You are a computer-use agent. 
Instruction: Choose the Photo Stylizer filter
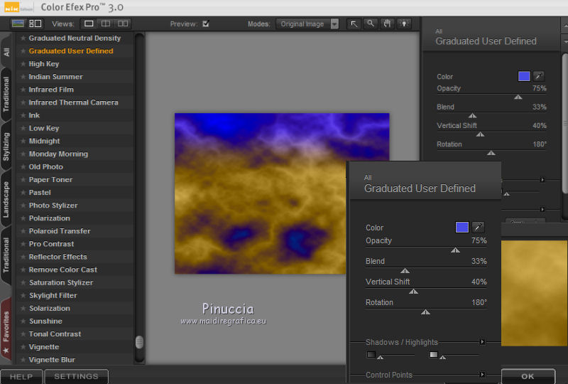53,206
